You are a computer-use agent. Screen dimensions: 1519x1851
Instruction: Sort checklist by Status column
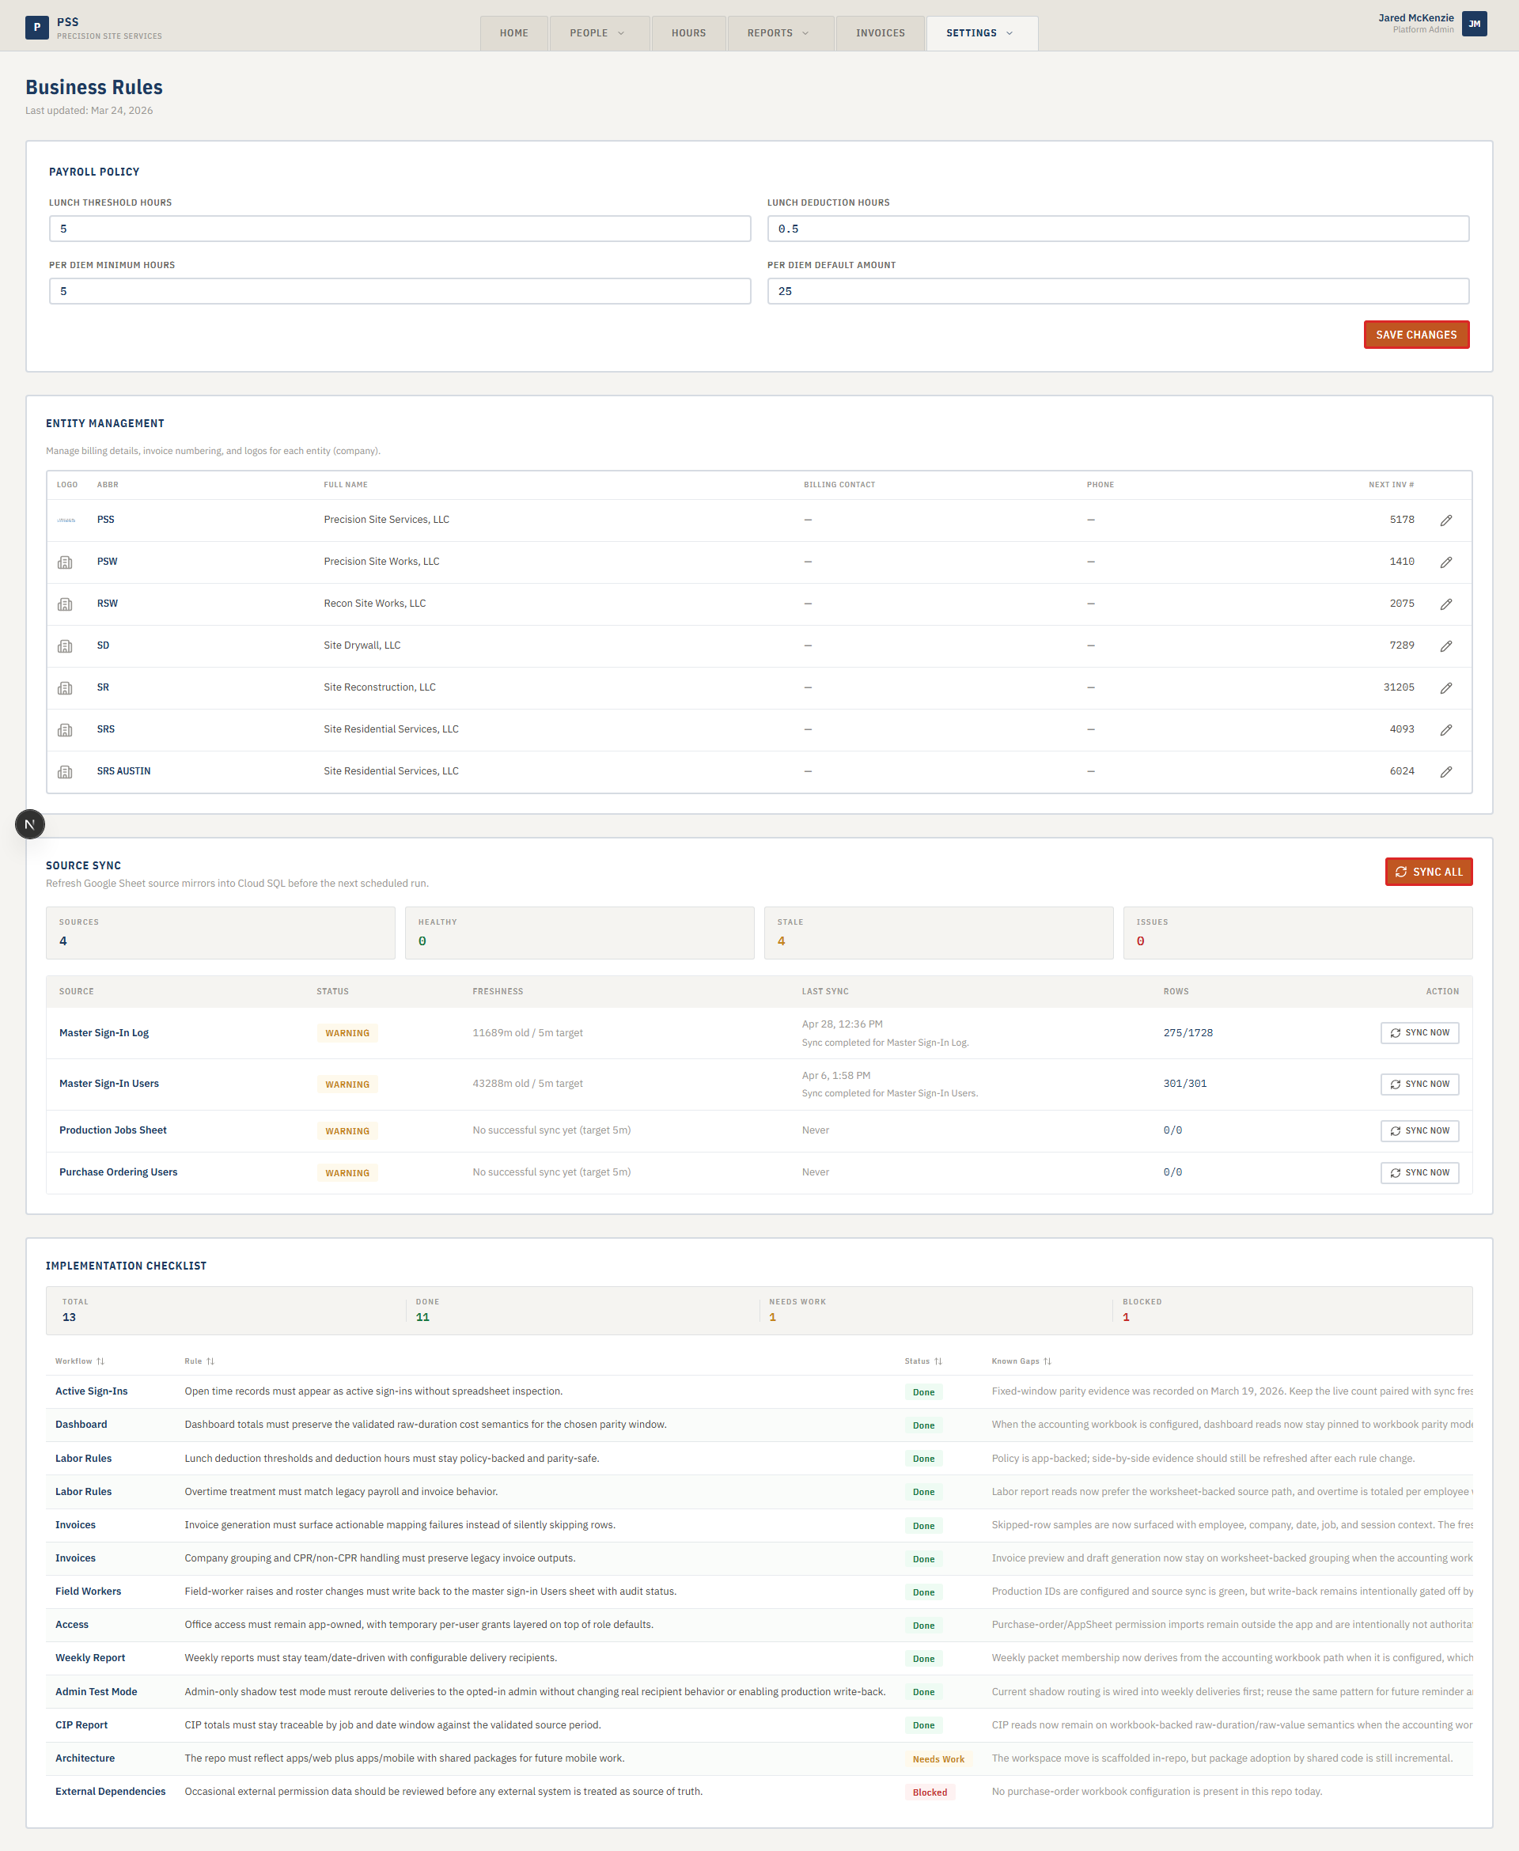[923, 1361]
